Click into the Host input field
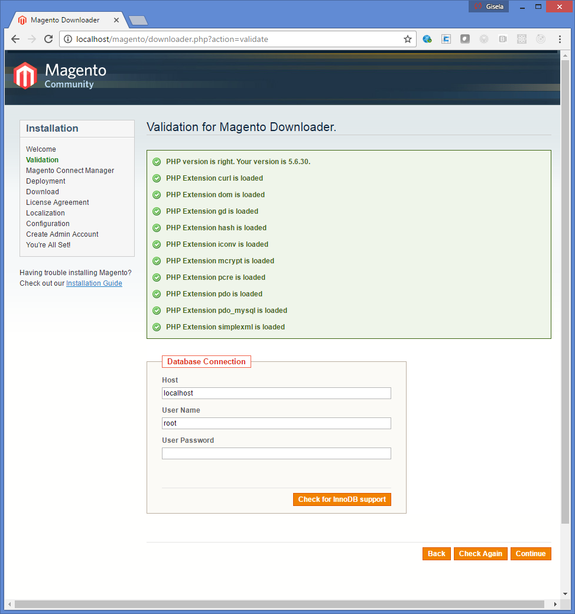Image resolution: width=575 pixels, height=614 pixels. pyautogui.click(x=276, y=393)
